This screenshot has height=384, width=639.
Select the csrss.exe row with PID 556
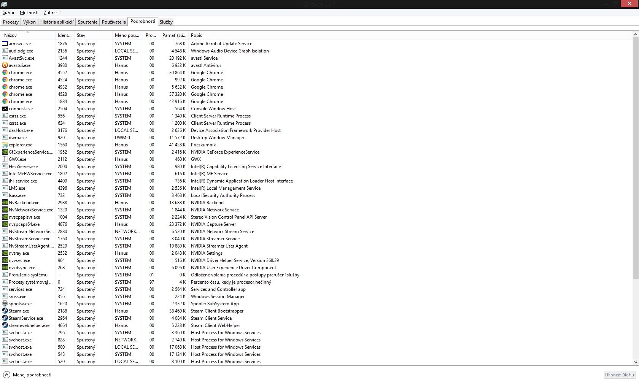click(x=316, y=116)
